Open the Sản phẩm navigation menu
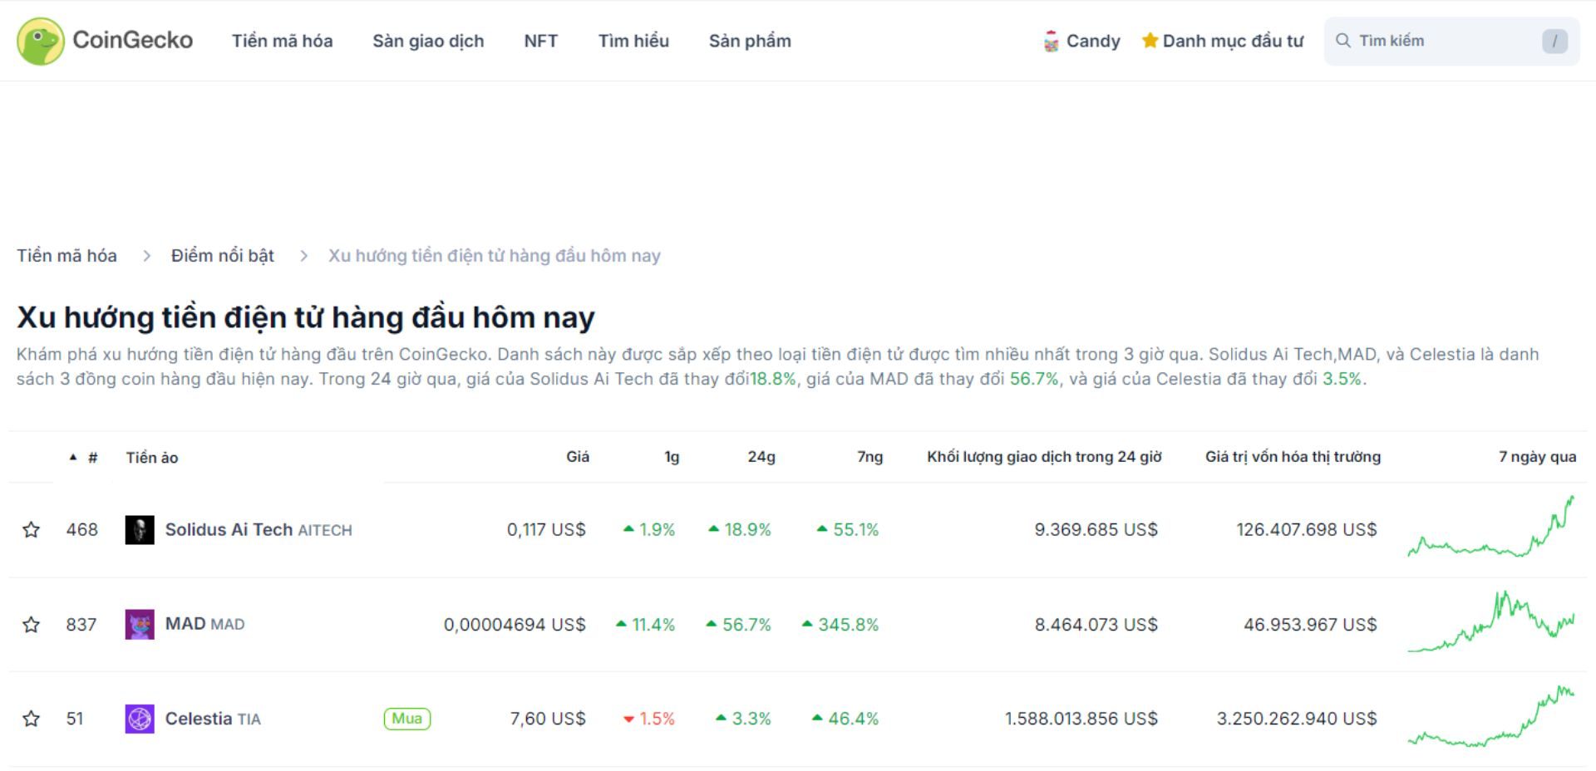The height and width of the screenshot is (771, 1596). [749, 41]
